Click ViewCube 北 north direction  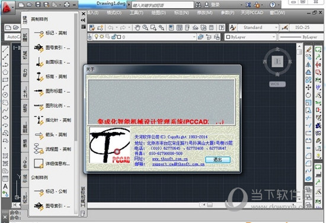pyautogui.click(x=277, y=49)
